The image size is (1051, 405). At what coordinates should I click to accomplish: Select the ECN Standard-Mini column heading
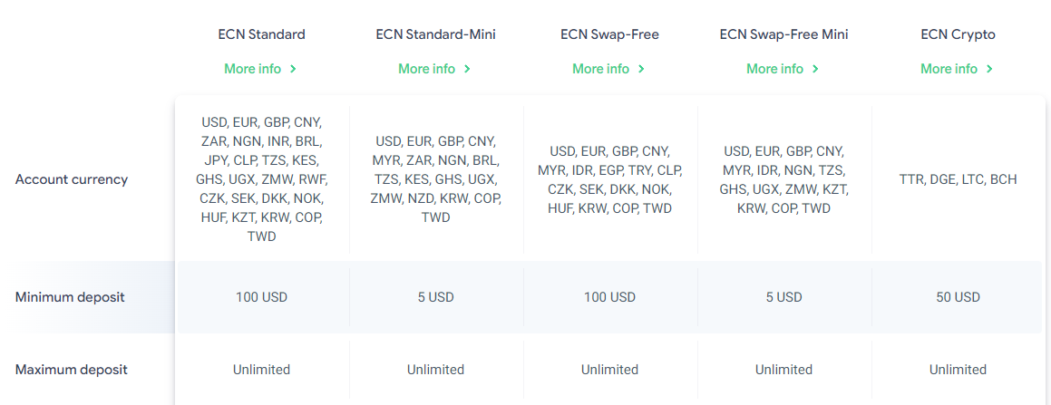pyautogui.click(x=435, y=34)
